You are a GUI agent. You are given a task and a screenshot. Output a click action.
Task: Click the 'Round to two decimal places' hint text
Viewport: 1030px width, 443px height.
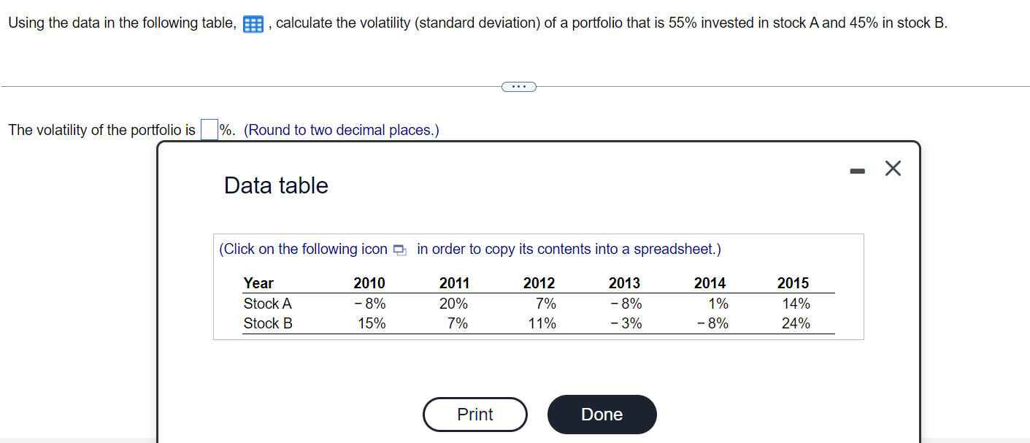[340, 129]
